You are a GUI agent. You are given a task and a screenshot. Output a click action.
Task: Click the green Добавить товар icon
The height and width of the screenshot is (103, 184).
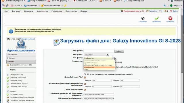8,94
